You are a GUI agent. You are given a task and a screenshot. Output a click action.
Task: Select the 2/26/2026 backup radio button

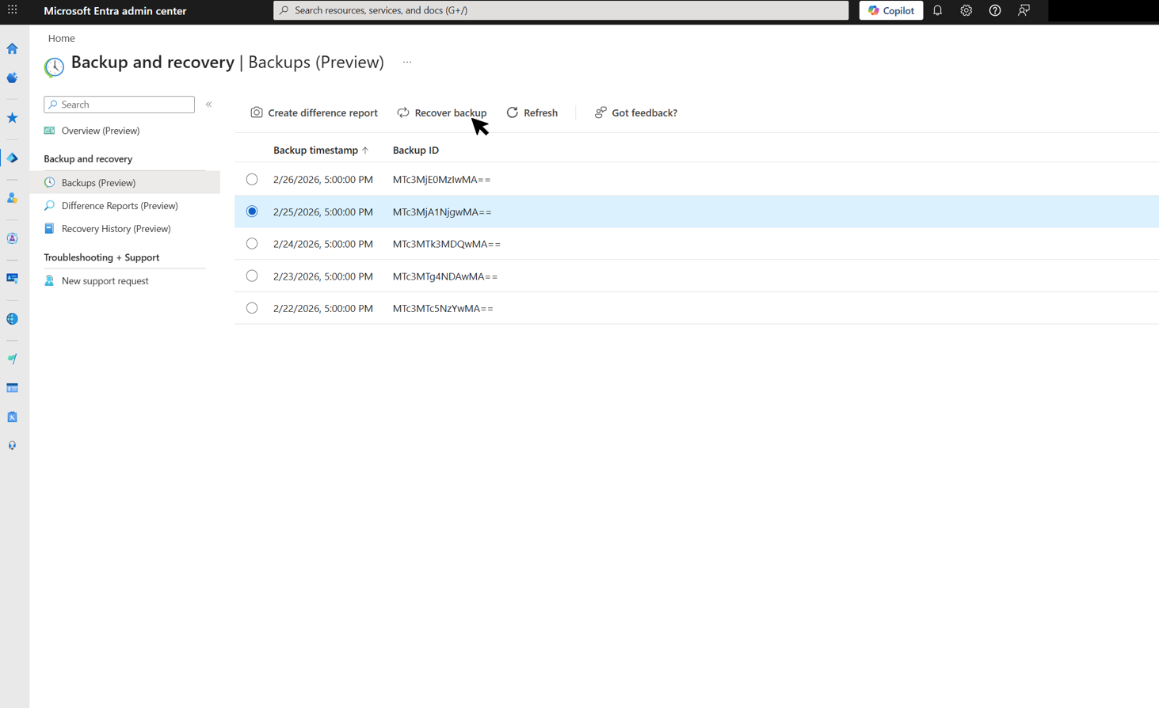point(251,179)
